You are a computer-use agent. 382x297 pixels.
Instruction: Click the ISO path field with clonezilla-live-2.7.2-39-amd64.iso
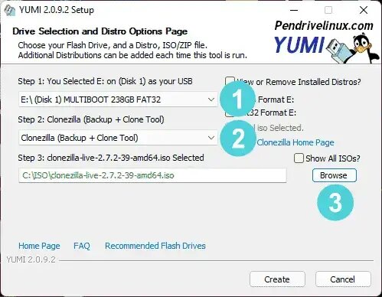[152, 175]
